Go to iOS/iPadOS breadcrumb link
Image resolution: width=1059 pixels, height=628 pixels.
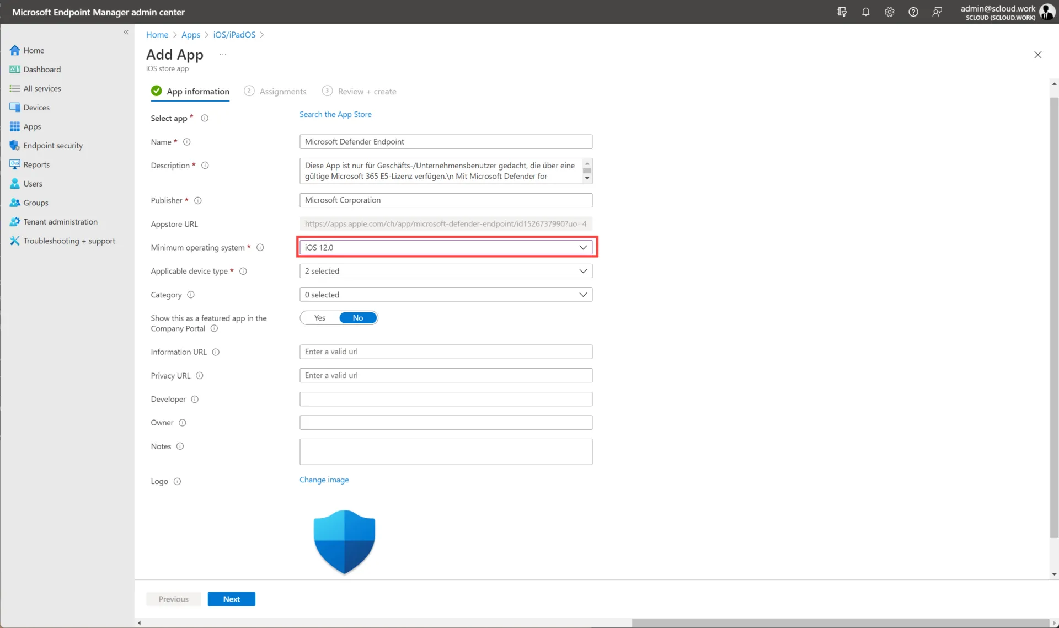pyautogui.click(x=234, y=35)
